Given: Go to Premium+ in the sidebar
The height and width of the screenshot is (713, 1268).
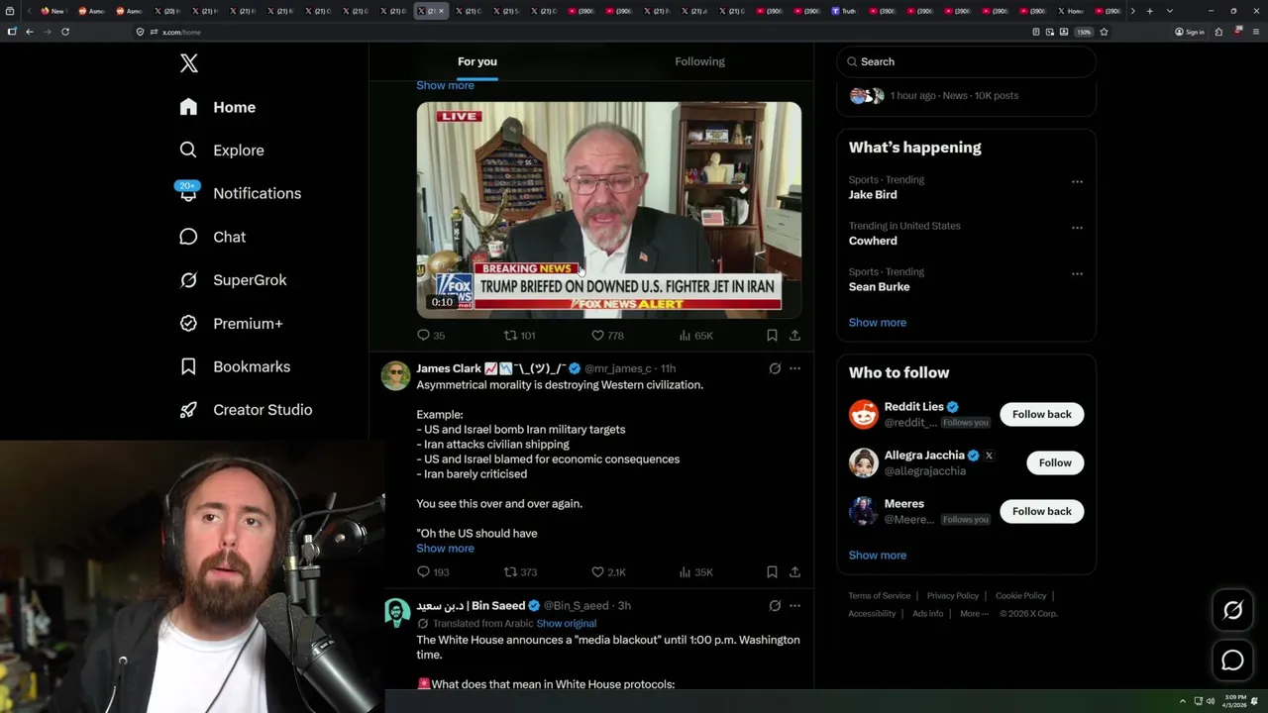Looking at the screenshot, I should (232, 323).
